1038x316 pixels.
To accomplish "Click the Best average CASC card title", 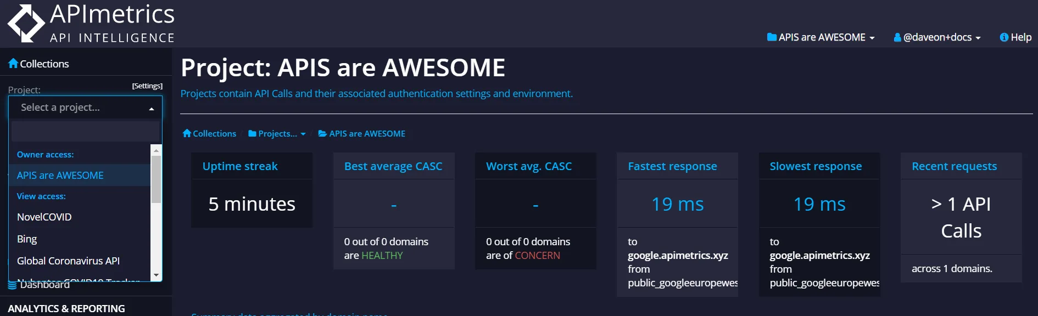I will (x=393, y=166).
